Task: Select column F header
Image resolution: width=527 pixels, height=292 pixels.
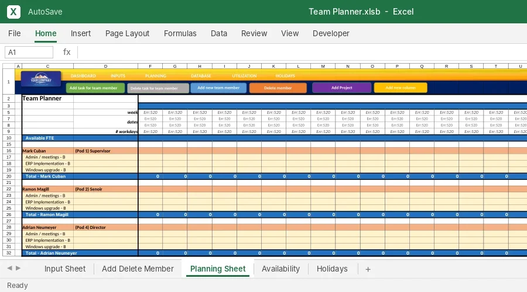Action: pyautogui.click(x=150, y=66)
